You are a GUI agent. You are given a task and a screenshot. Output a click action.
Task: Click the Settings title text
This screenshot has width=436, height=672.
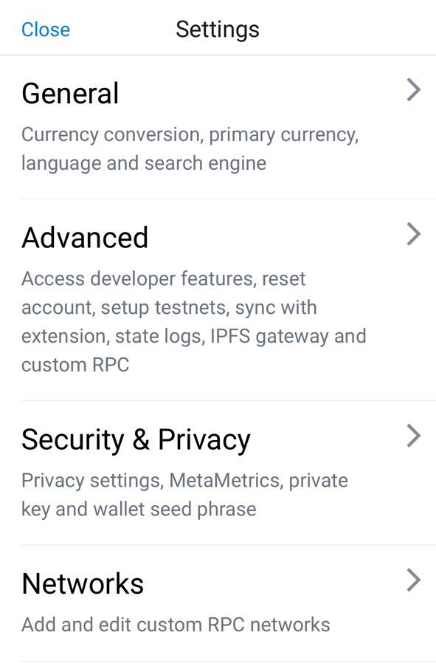(x=218, y=30)
